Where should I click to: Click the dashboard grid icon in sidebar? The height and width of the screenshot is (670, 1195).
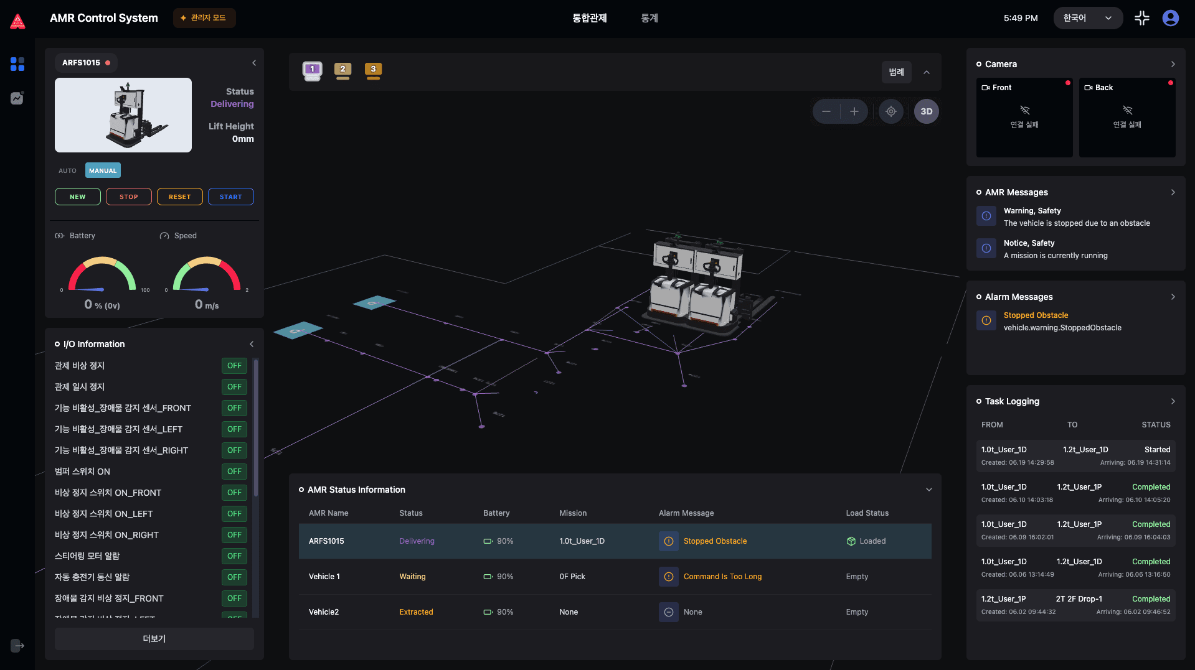pos(17,64)
